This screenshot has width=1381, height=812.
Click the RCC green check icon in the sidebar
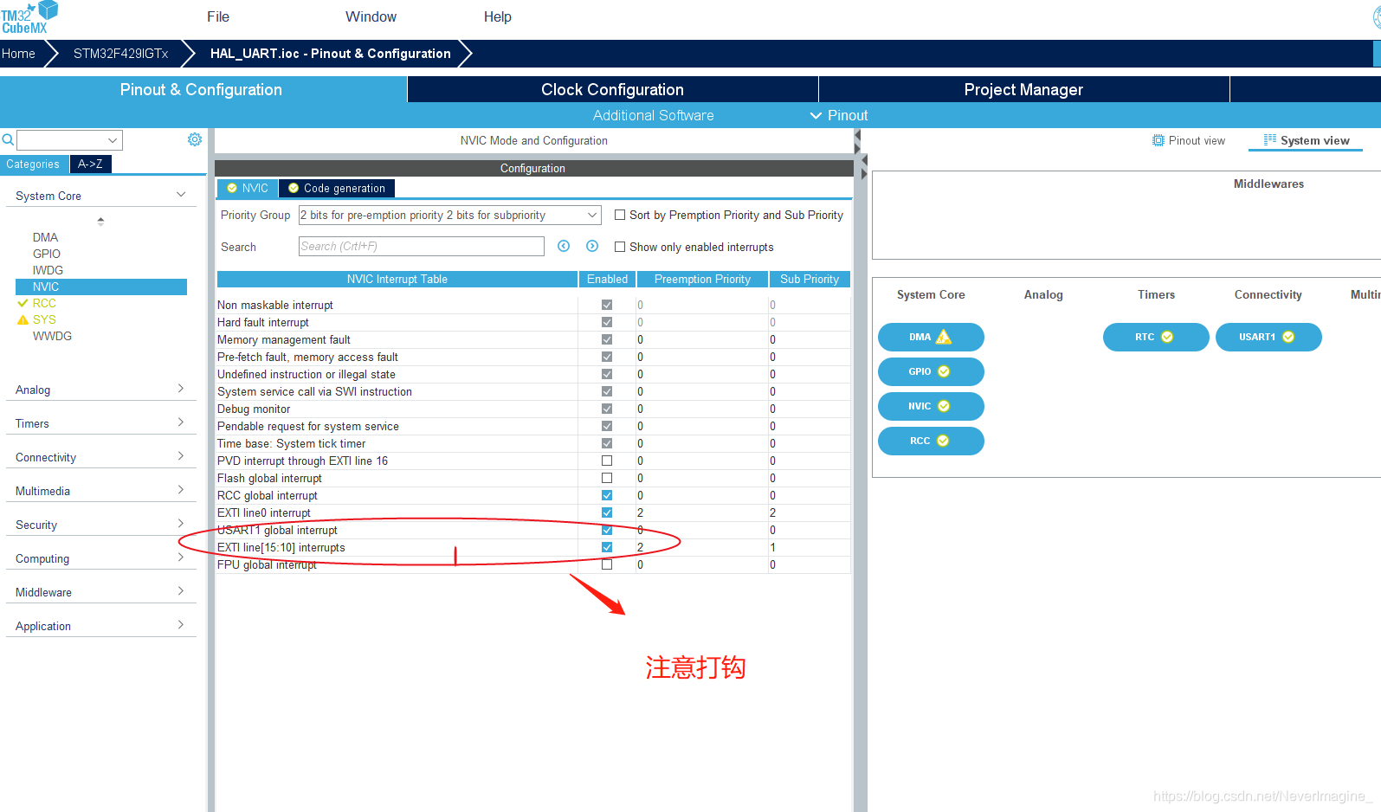click(23, 303)
